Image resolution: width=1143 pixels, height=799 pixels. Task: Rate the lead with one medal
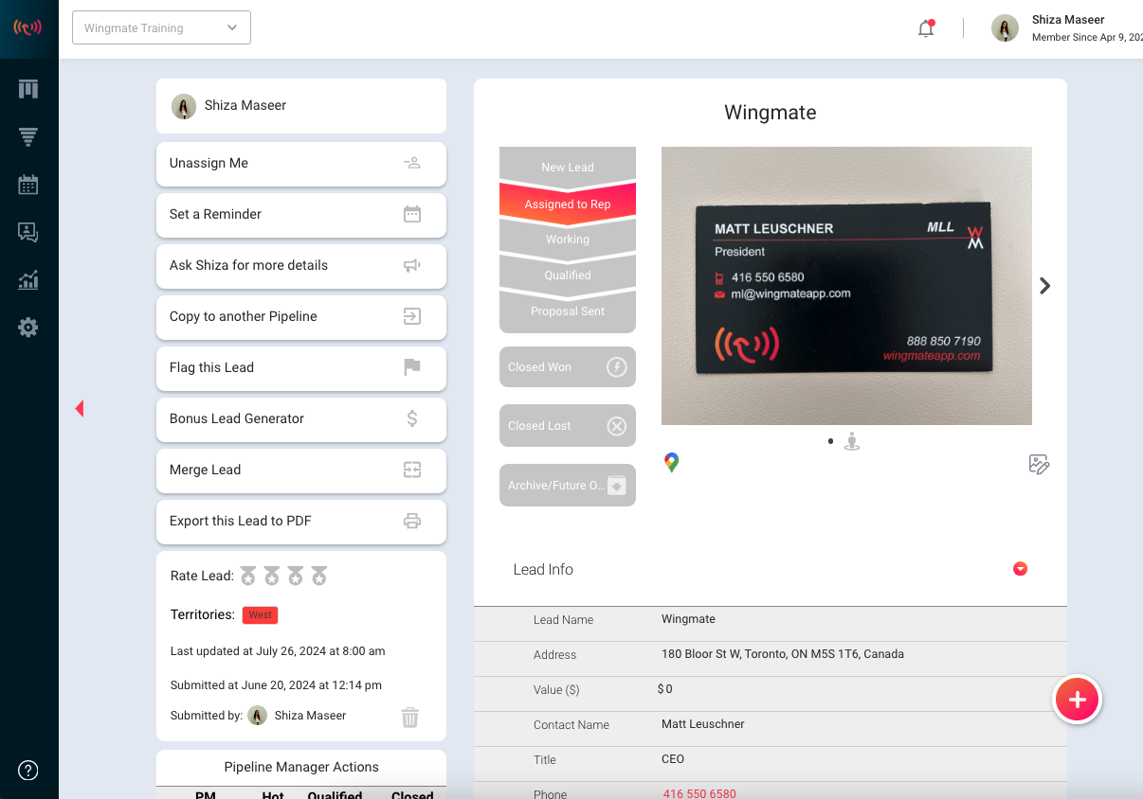pyautogui.click(x=248, y=576)
